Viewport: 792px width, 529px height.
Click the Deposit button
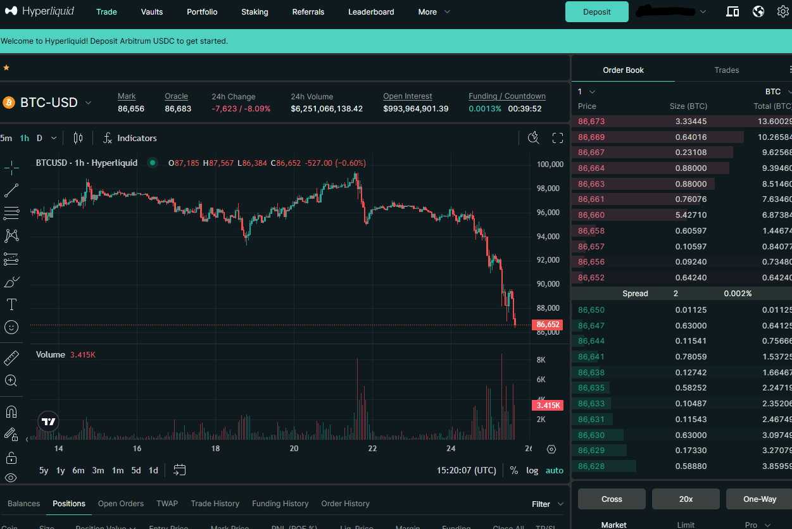597,11
